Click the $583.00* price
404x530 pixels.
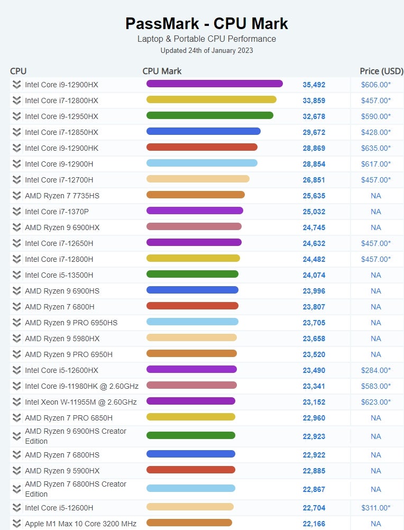click(x=375, y=386)
